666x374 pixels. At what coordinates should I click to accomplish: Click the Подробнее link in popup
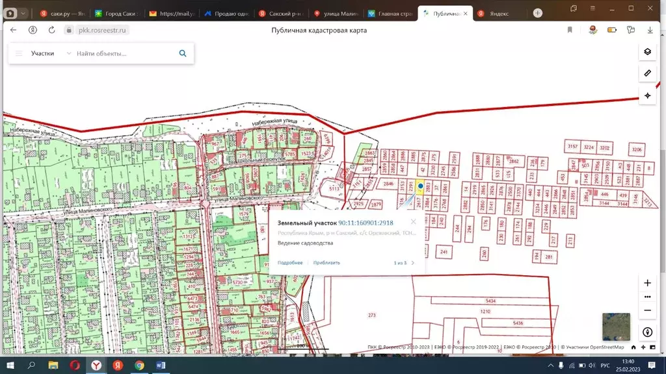point(290,263)
